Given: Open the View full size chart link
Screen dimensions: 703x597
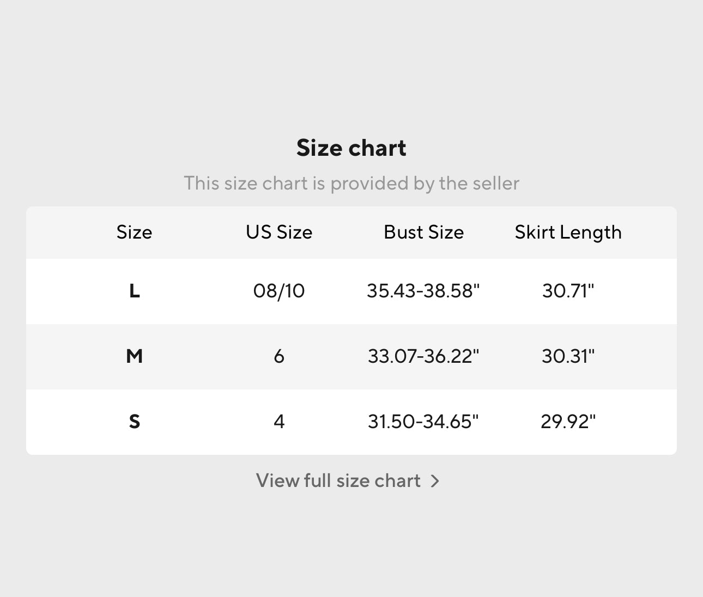Looking at the screenshot, I should click(338, 480).
